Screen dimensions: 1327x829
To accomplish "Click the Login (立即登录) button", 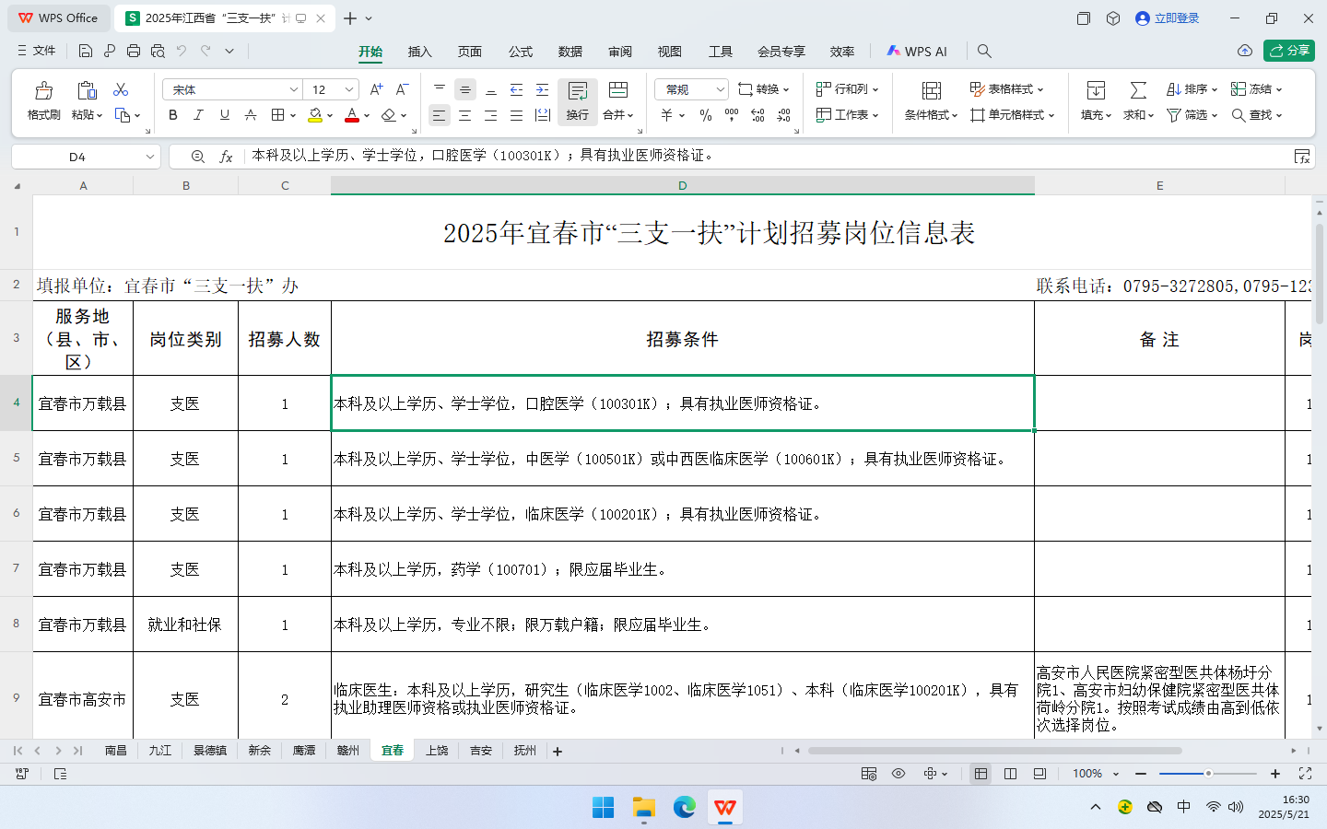I will (1168, 18).
